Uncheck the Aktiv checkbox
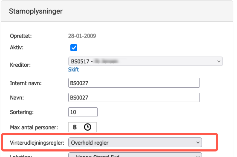This screenshot has height=157, width=237. click(74, 48)
